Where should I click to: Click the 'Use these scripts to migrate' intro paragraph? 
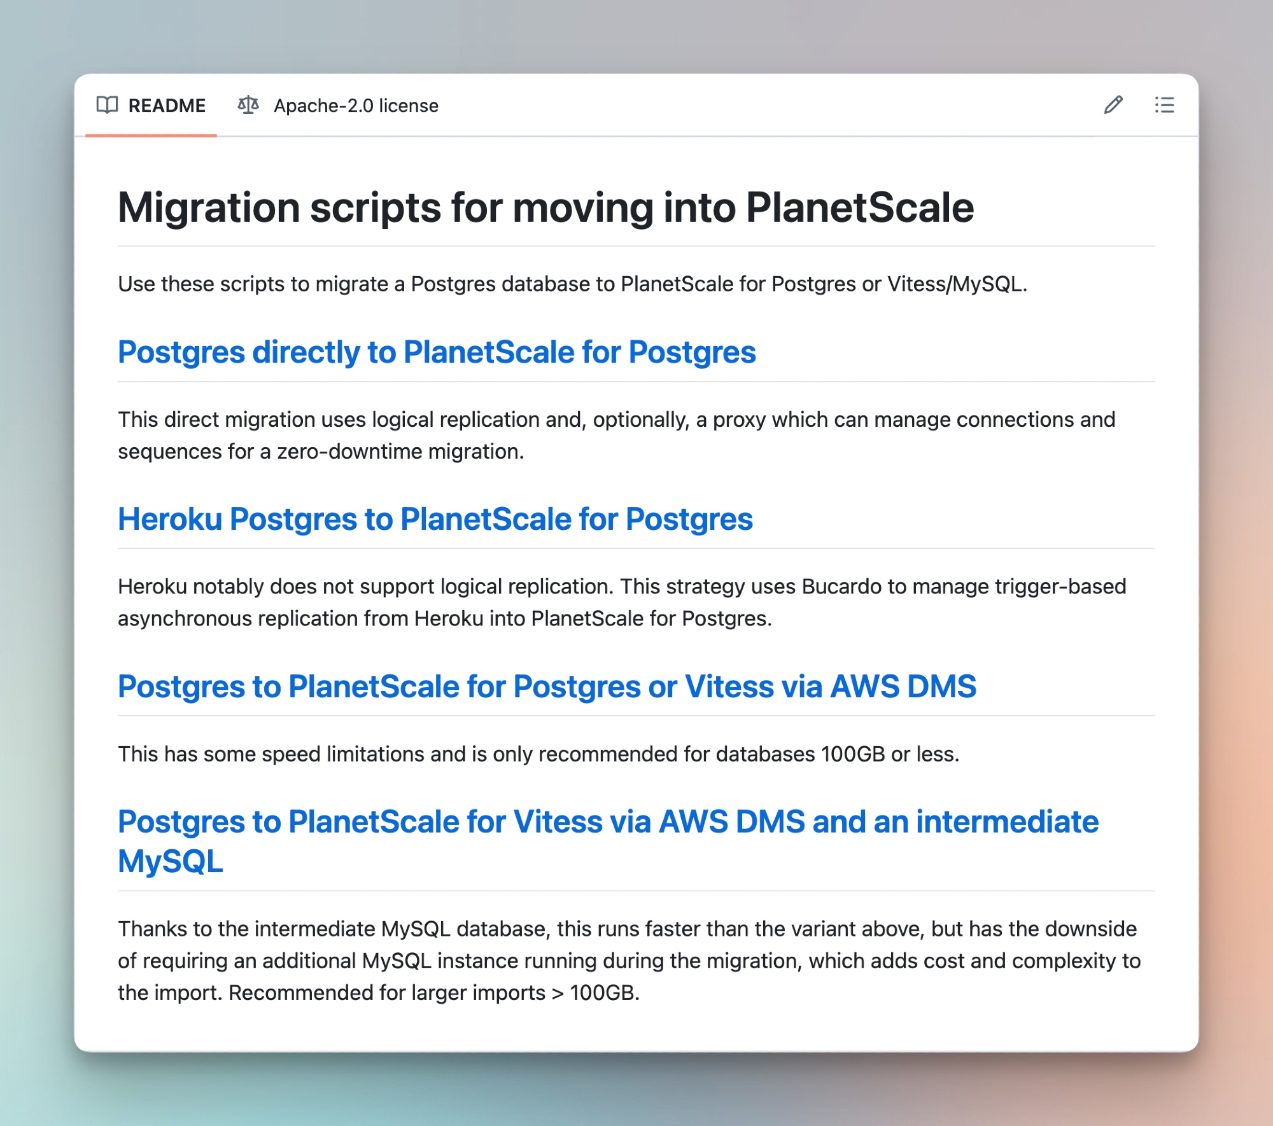572,284
